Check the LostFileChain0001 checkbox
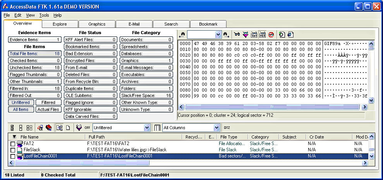The image size is (383, 180). [13, 156]
